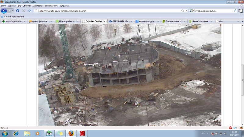Expand the URL history dropdown arrow
Viewport: 244px width, 137px height.
(x=186, y=11)
